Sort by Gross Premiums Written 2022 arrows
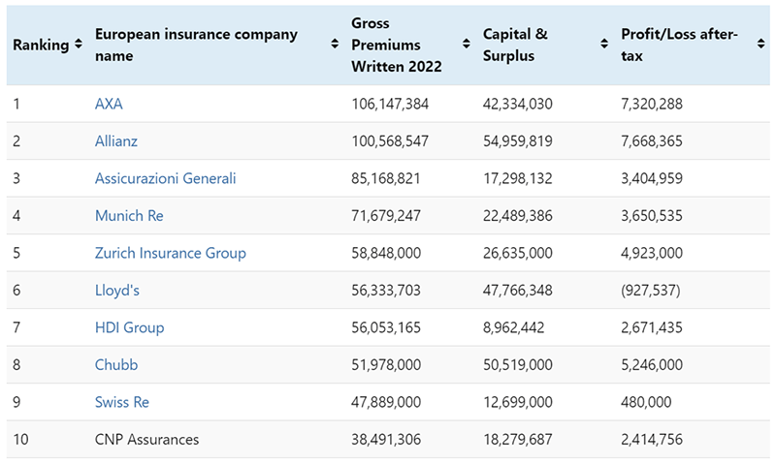The height and width of the screenshot is (464, 776). click(466, 44)
